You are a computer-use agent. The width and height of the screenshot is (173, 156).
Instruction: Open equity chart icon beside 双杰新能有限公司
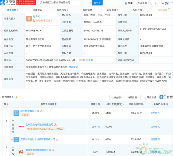41,111
